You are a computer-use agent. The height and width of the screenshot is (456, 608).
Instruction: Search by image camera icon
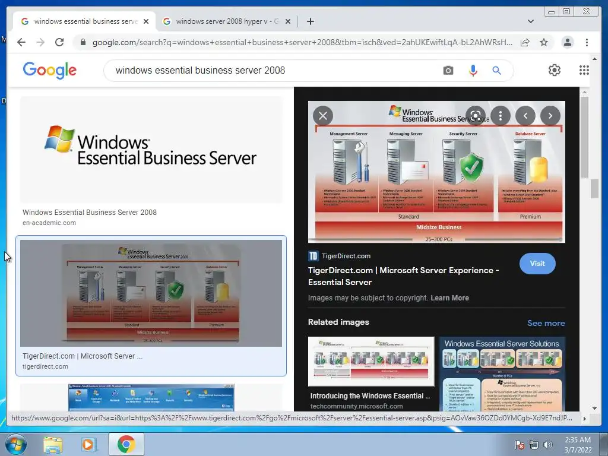[448, 71]
